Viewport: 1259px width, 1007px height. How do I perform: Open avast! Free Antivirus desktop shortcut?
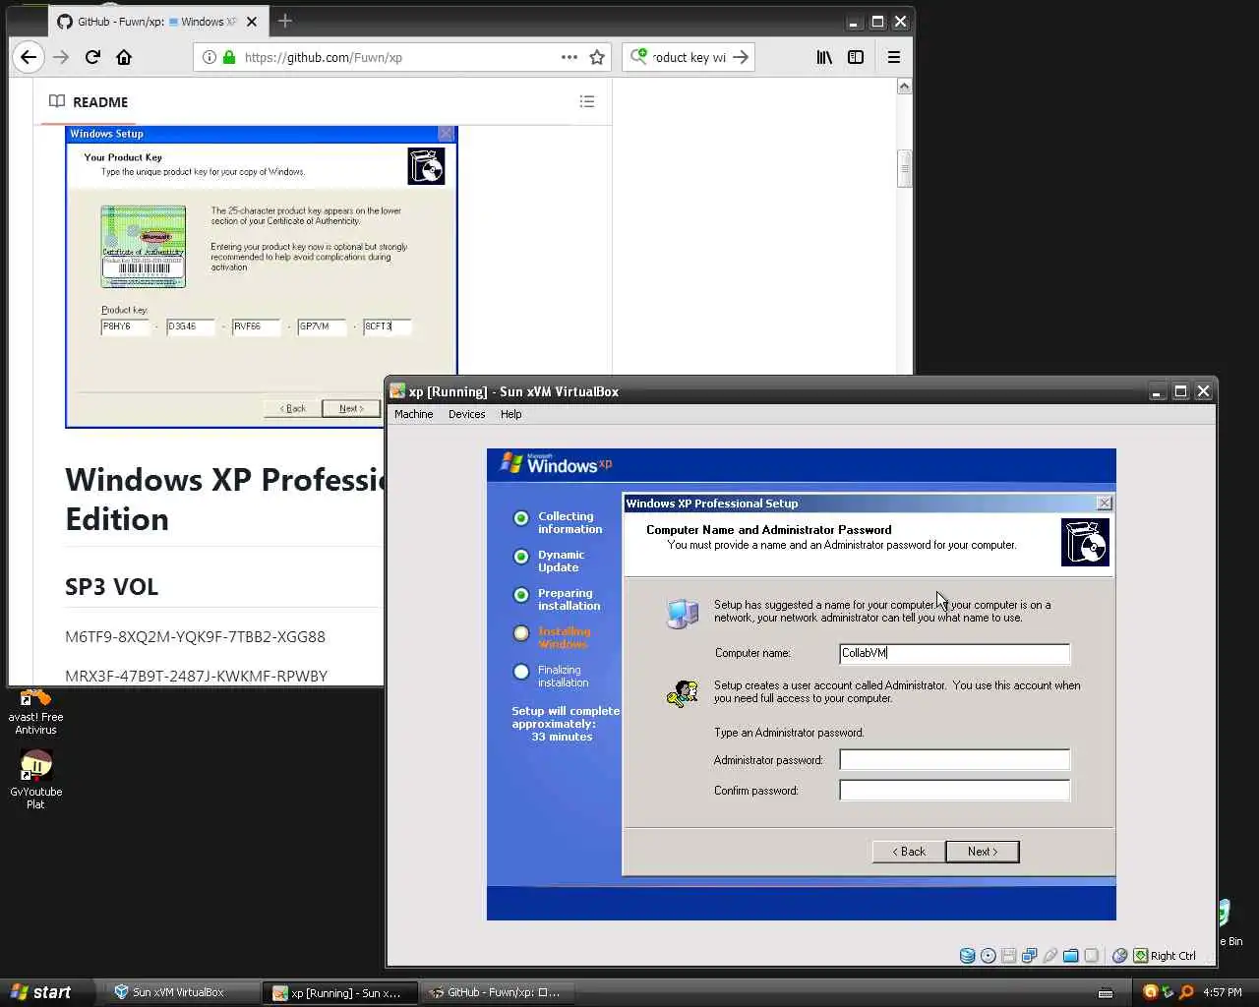tap(35, 712)
